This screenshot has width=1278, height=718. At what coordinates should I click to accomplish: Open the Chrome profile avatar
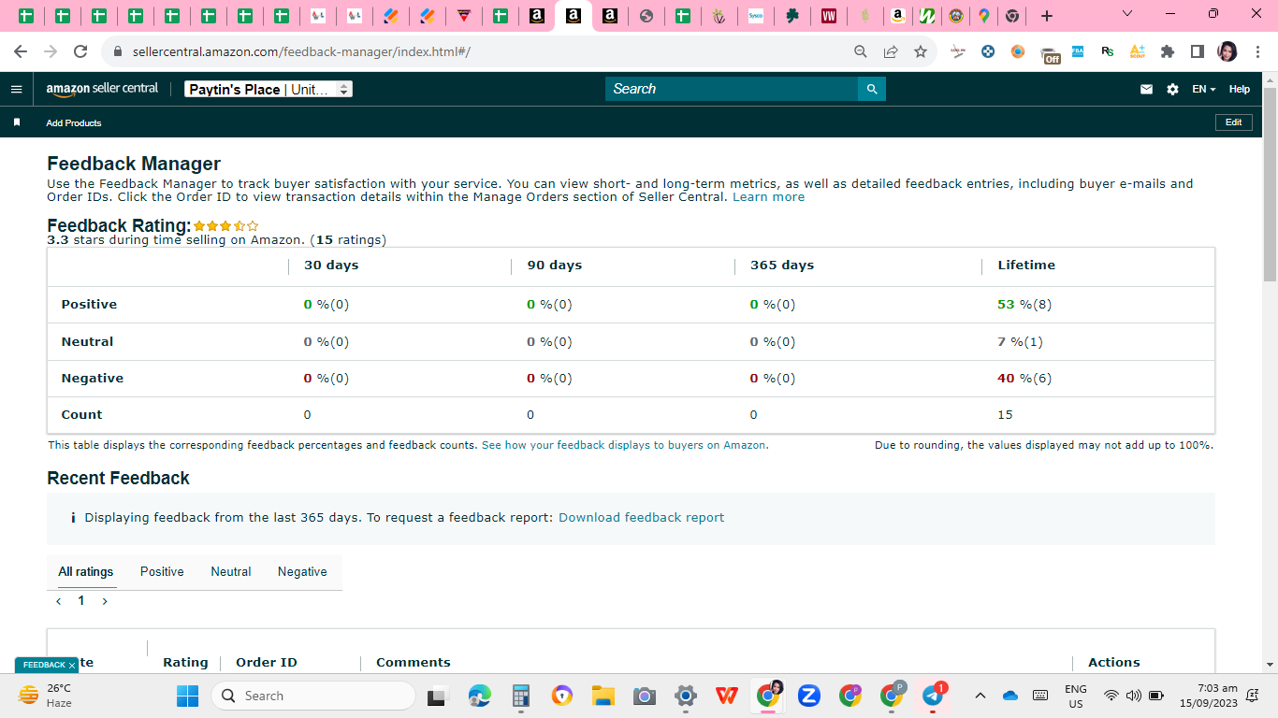click(1227, 51)
